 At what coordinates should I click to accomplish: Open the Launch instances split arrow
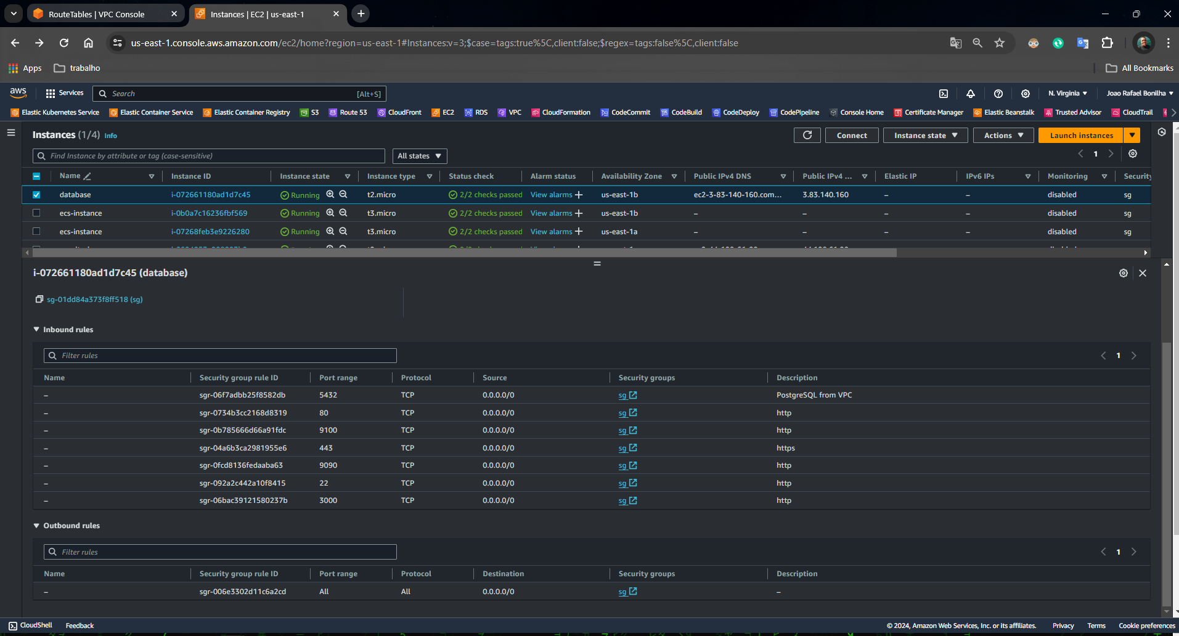click(x=1132, y=135)
